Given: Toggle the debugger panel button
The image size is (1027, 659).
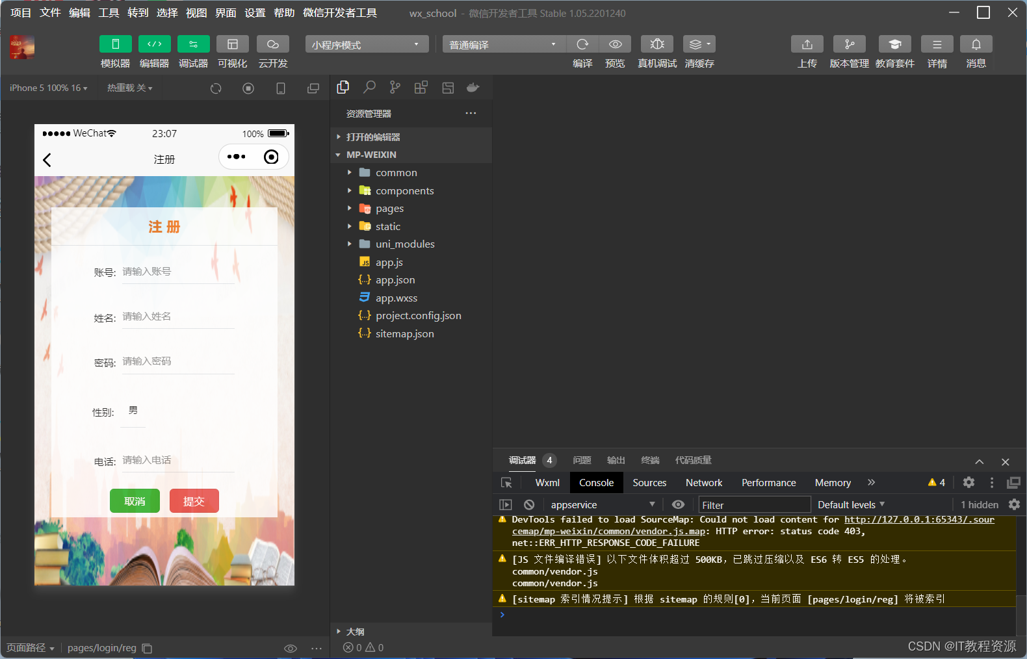Looking at the screenshot, I should [x=193, y=44].
